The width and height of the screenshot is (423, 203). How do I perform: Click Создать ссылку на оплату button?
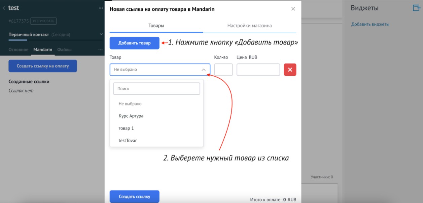(43, 66)
